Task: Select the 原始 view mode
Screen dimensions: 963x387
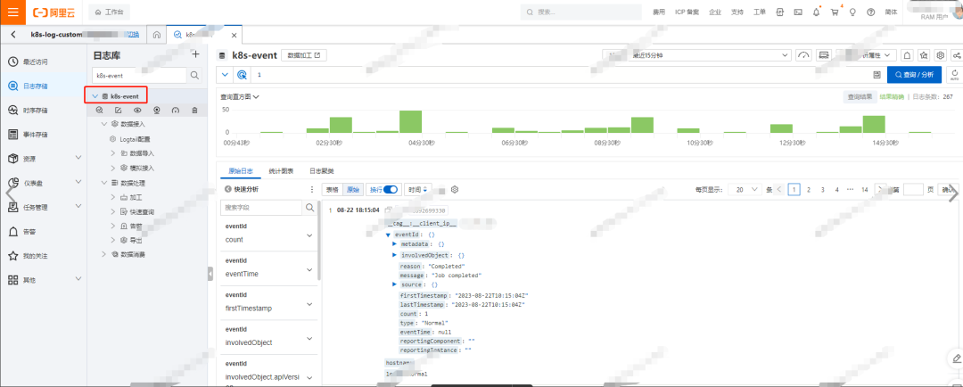Action: point(352,189)
